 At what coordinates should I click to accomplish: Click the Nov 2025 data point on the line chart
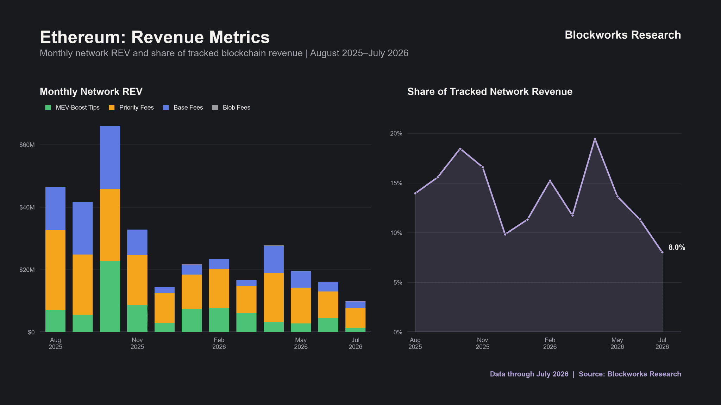pyautogui.click(x=483, y=167)
